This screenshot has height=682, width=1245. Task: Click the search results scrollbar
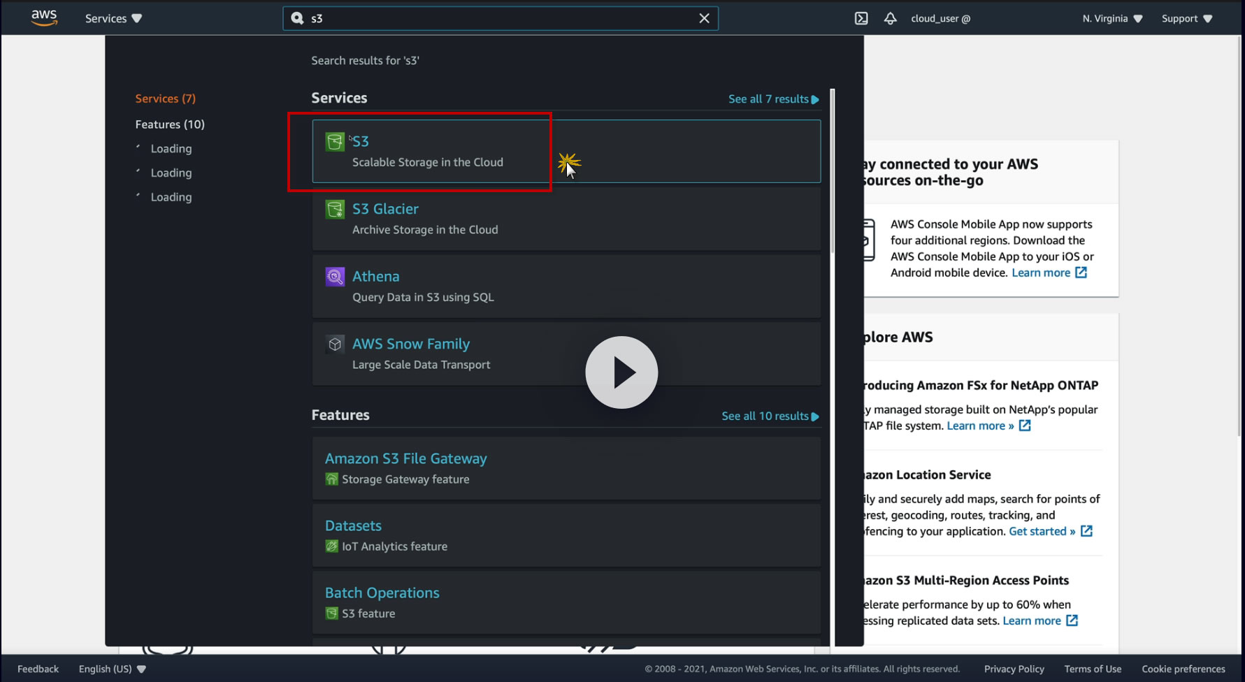tap(832, 170)
